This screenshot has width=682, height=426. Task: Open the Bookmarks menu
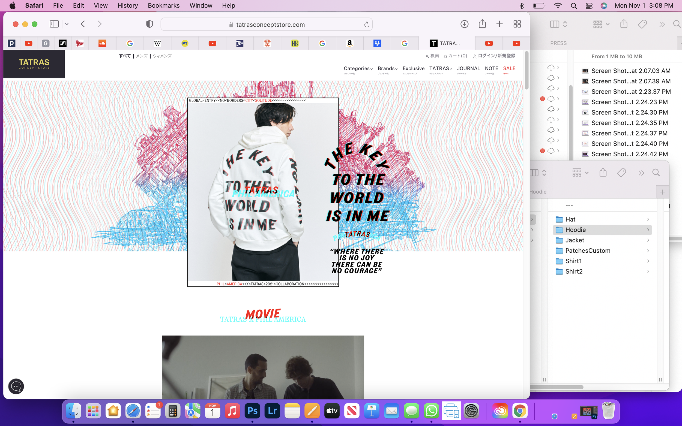pos(163,6)
